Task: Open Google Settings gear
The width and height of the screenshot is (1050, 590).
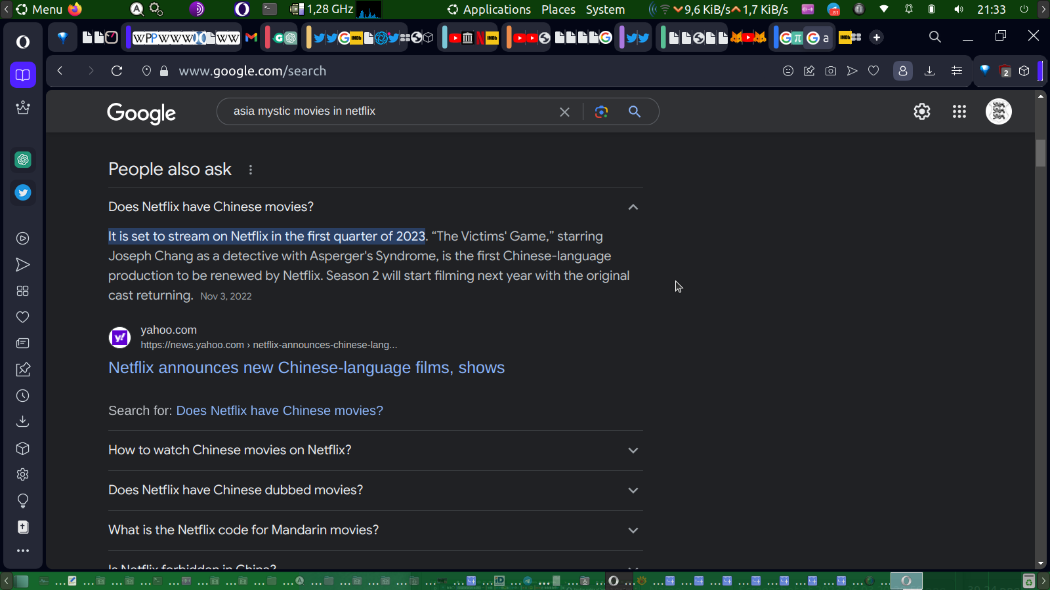Action: coord(922,111)
